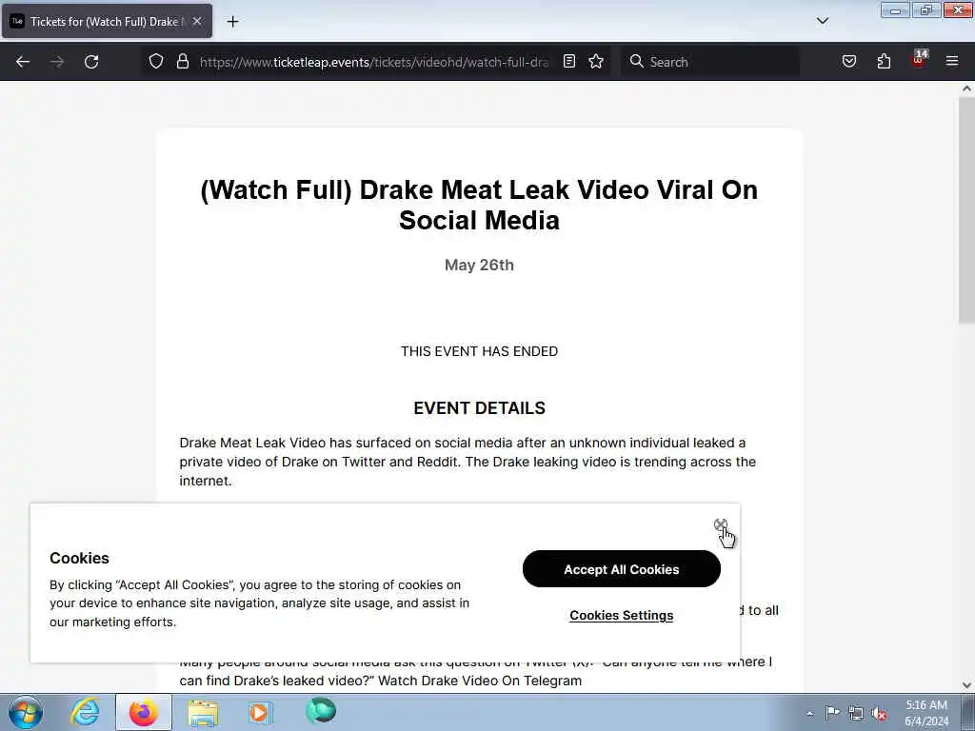Go back to the previous page
Viewport: 975px width, 731px height.
click(x=23, y=62)
